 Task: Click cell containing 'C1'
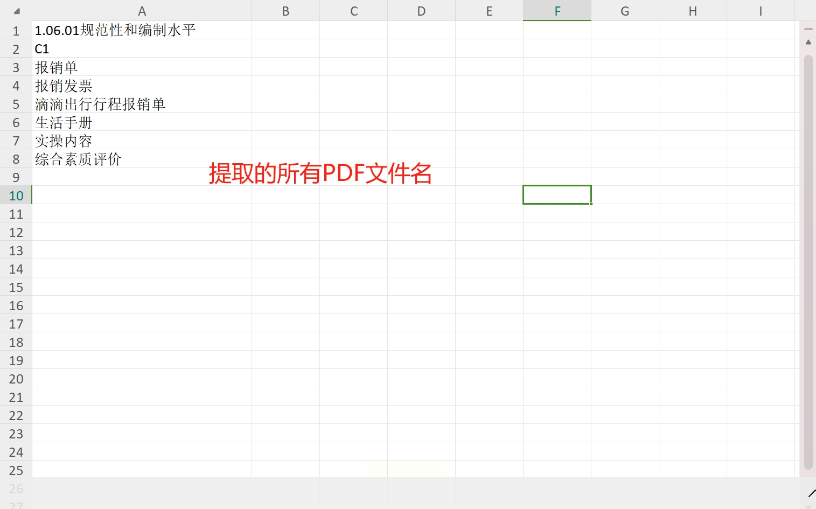click(x=142, y=48)
